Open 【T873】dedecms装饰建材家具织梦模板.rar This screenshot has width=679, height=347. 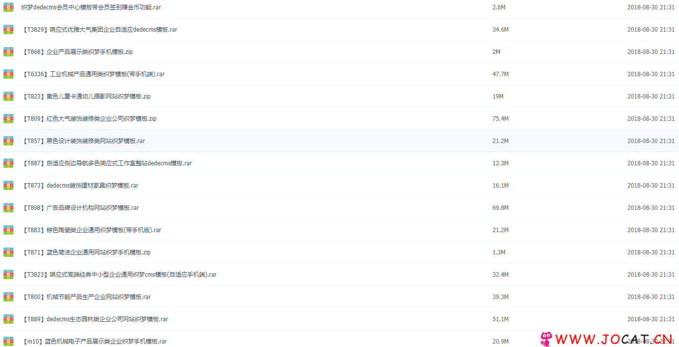pyautogui.click(x=80, y=186)
